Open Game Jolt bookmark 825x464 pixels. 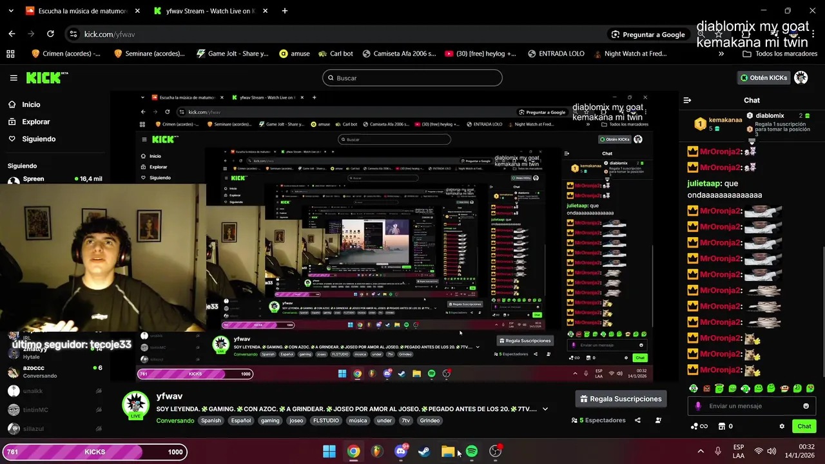pos(232,54)
